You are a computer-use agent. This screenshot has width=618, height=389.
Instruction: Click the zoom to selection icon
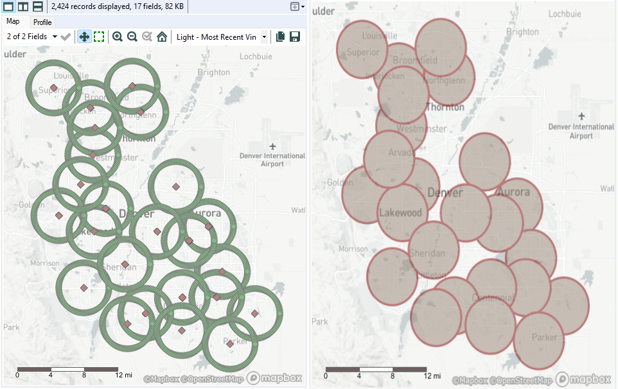[147, 37]
